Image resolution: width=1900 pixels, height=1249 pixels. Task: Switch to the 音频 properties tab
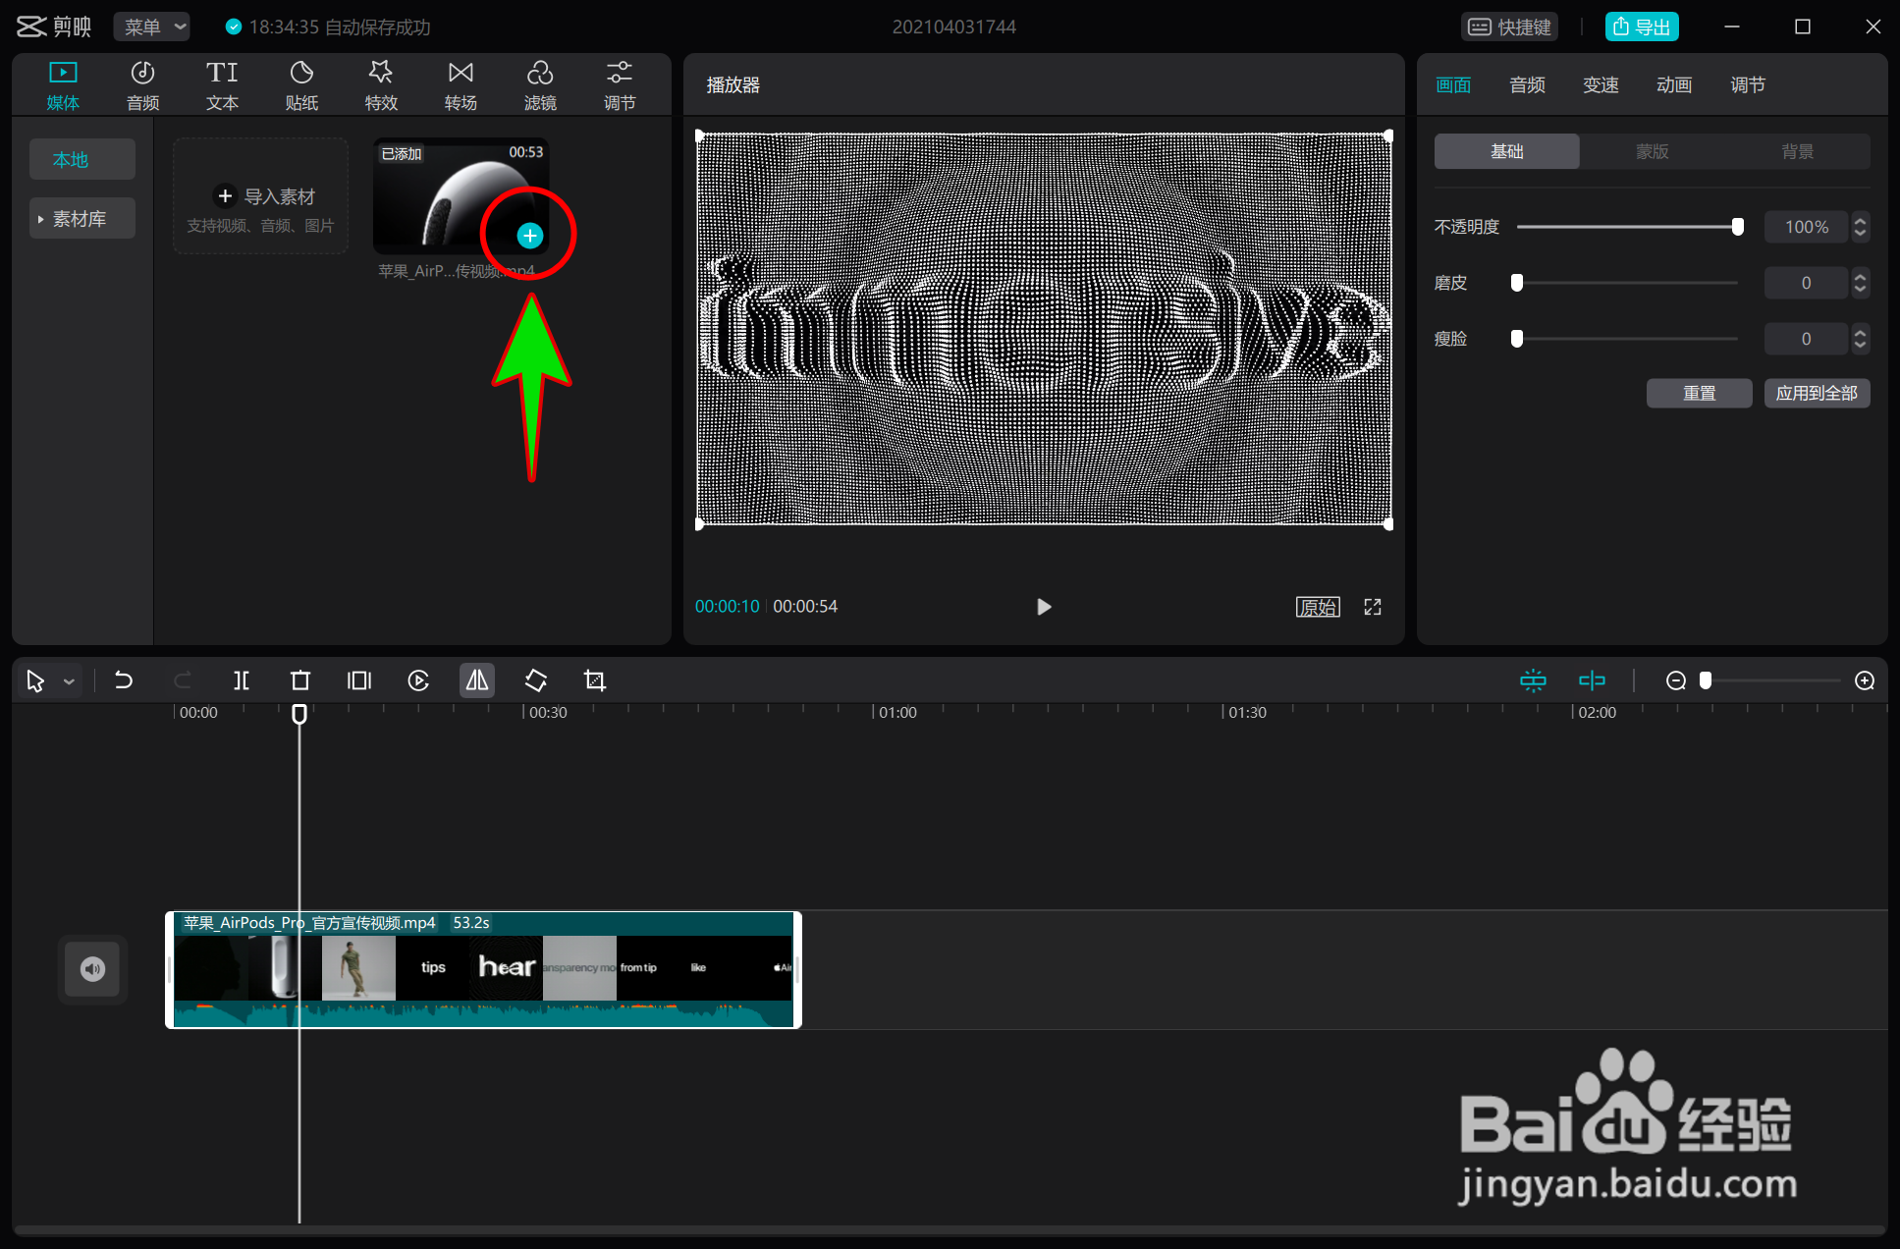pyautogui.click(x=1527, y=85)
